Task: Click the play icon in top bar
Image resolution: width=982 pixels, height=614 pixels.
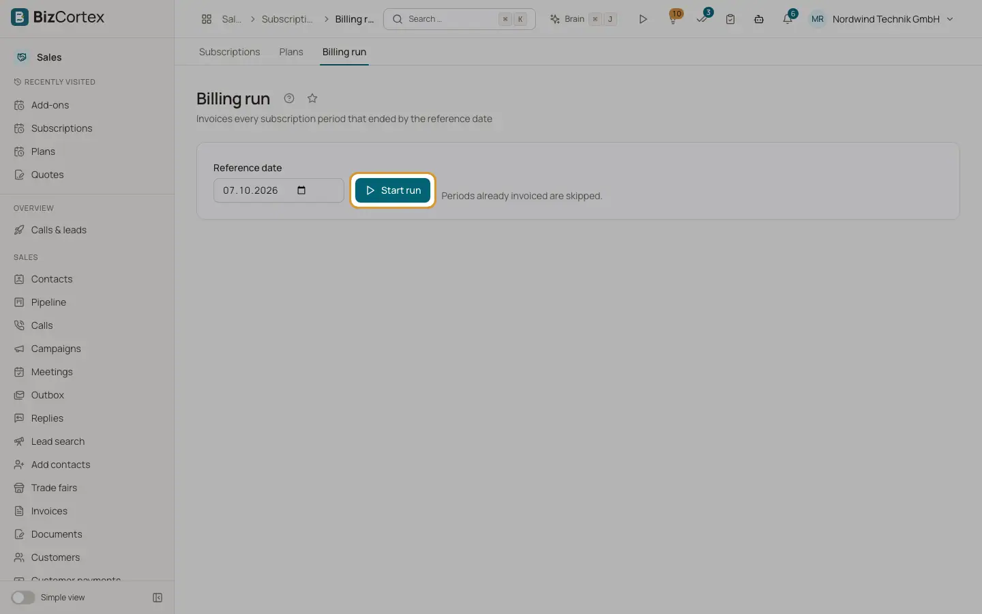Action: click(x=642, y=19)
